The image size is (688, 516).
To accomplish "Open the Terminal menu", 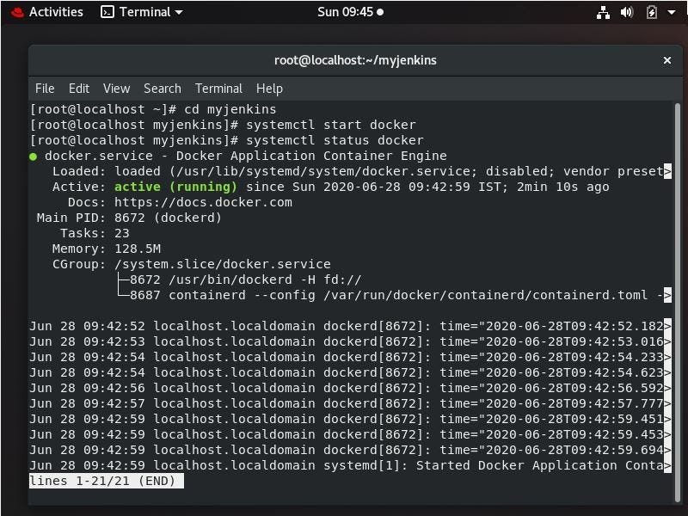I will tap(218, 88).
